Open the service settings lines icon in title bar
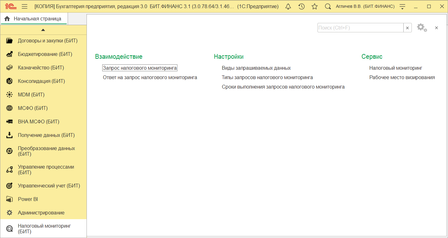 pos(402,6)
